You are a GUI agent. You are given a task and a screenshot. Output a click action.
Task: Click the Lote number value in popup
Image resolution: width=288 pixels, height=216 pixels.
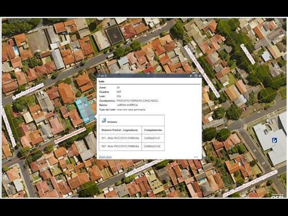click(119, 96)
